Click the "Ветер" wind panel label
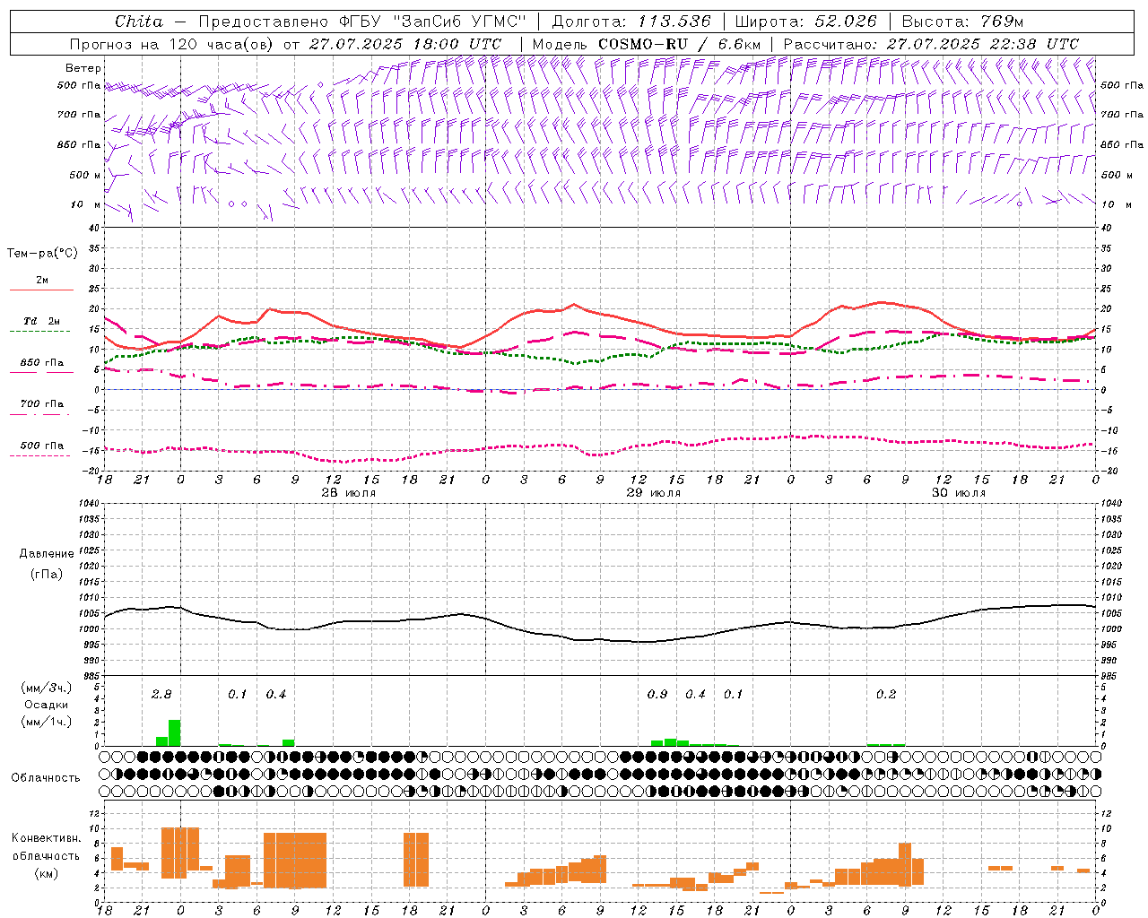 click(83, 68)
